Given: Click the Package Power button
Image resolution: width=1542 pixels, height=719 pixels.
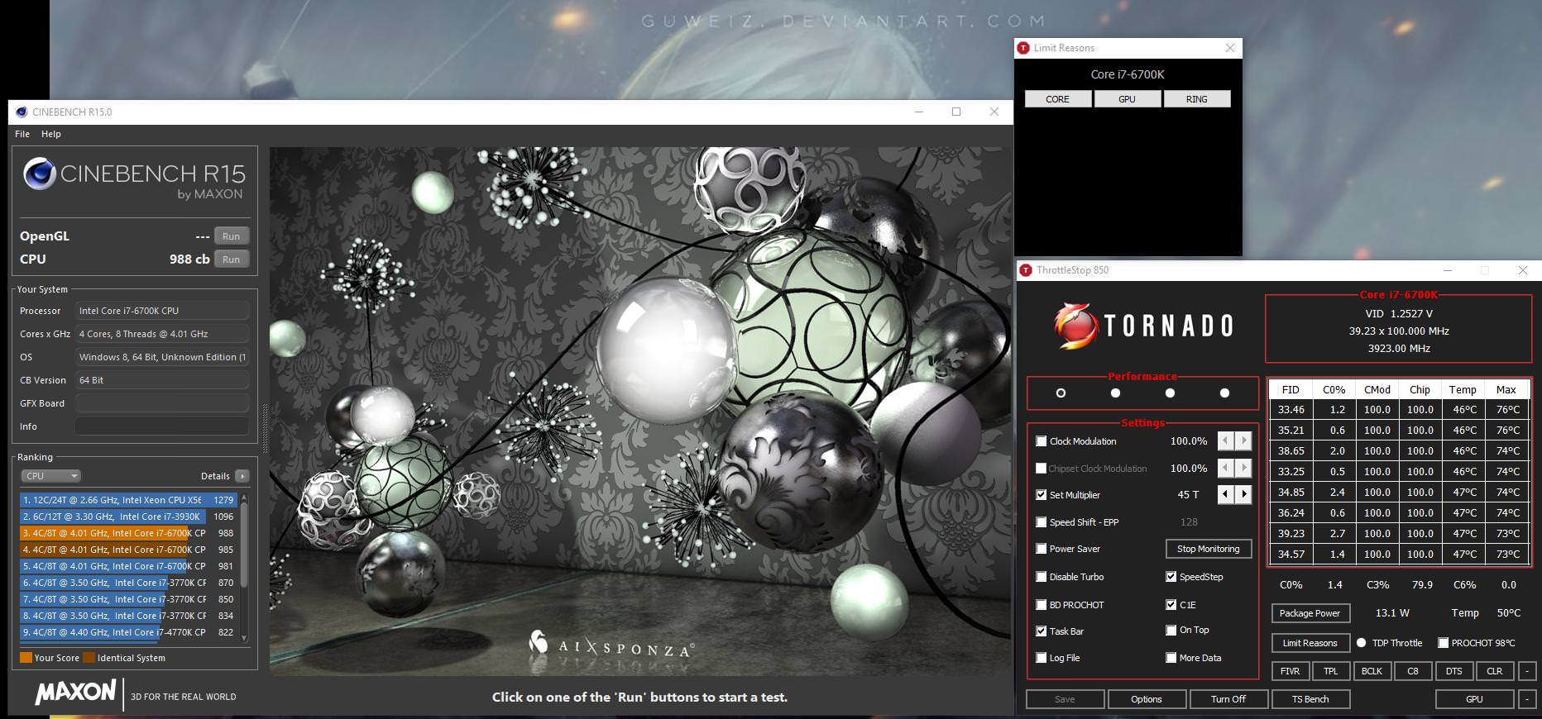Looking at the screenshot, I should 1310,613.
